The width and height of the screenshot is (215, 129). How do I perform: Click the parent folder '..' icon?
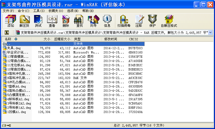pyautogui.click(x=5, y=44)
